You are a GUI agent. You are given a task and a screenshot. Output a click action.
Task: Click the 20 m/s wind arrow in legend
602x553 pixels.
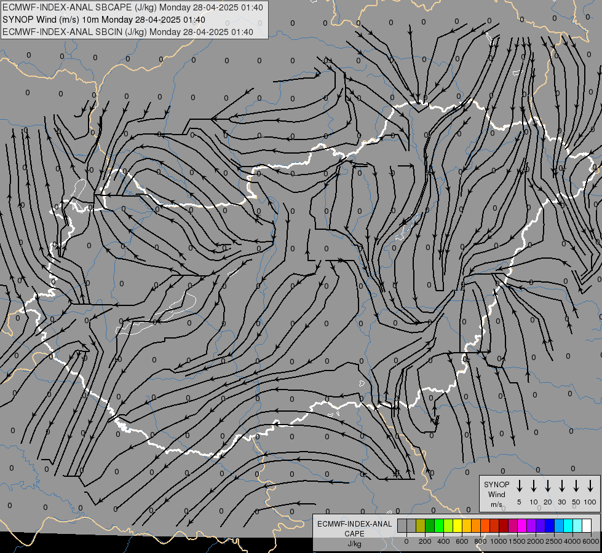pyautogui.click(x=548, y=486)
